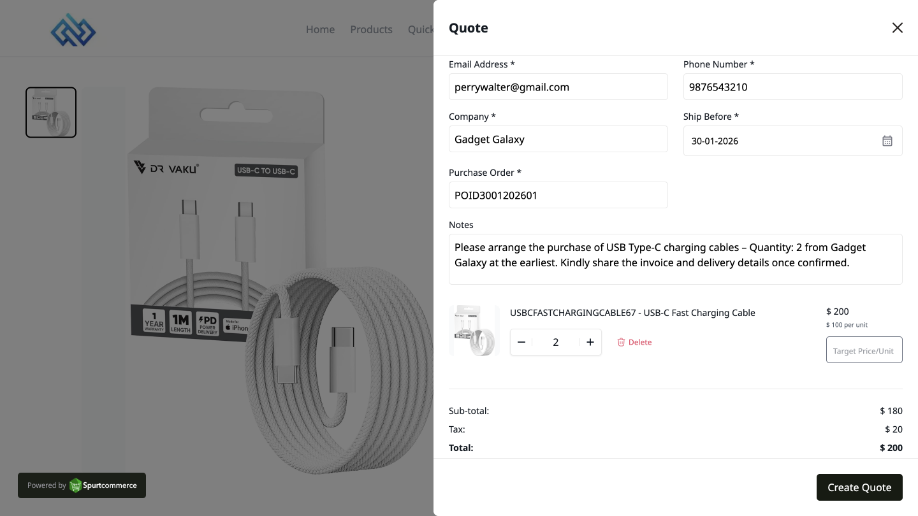Open the Ship Before calendar picker icon
The height and width of the screenshot is (516, 918).
point(887,141)
